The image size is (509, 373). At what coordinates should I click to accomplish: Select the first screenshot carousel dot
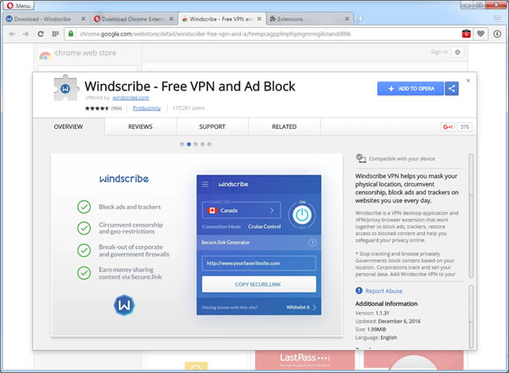click(x=182, y=144)
